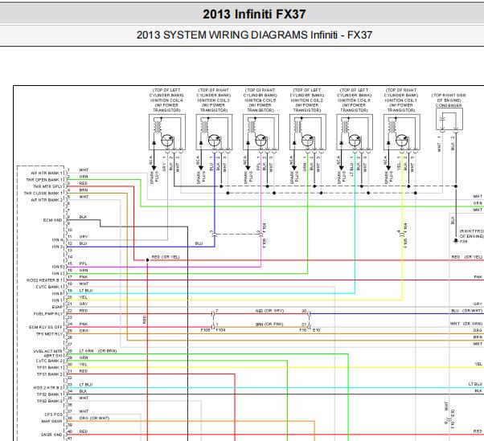Click the "IGNITION COIL 1" caption text
This screenshot has height=441, width=484.
pyautogui.click(x=401, y=100)
